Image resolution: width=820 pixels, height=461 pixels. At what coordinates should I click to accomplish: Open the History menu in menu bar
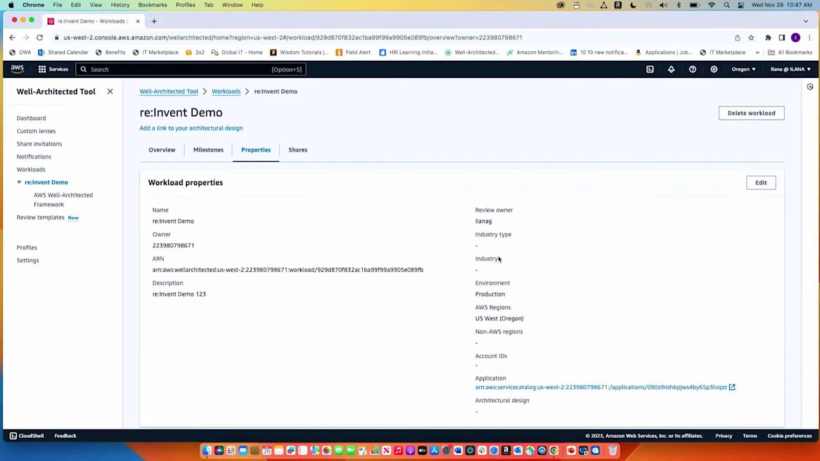click(120, 5)
